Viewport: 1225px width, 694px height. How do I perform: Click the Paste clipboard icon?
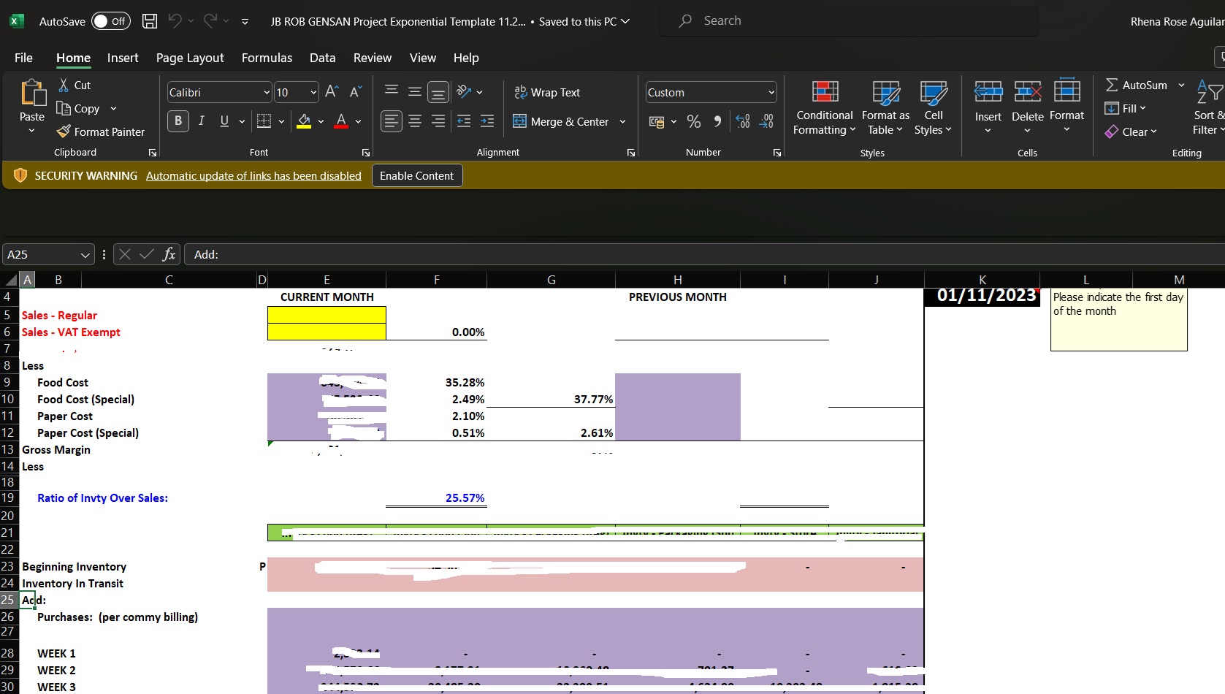point(32,93)
